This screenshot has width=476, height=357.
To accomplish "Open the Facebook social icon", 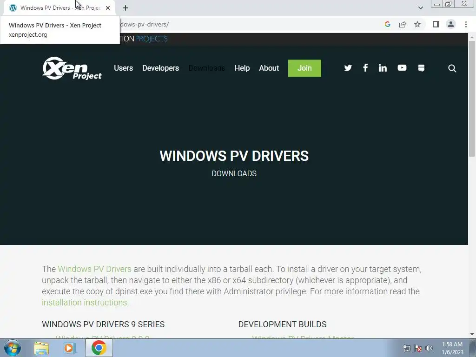I will pyautogui.click(x=365, y=68).
